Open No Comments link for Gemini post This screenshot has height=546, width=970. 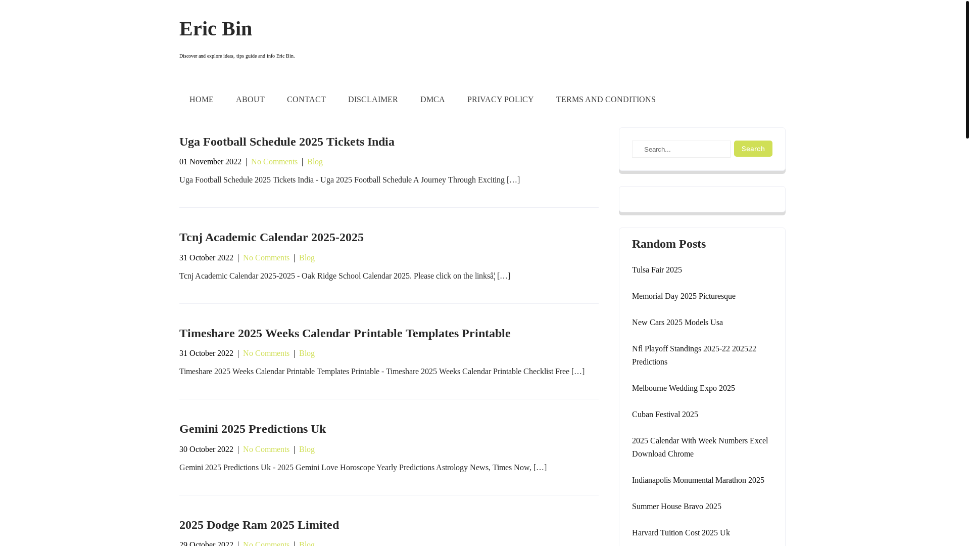(x=266, y=449)
